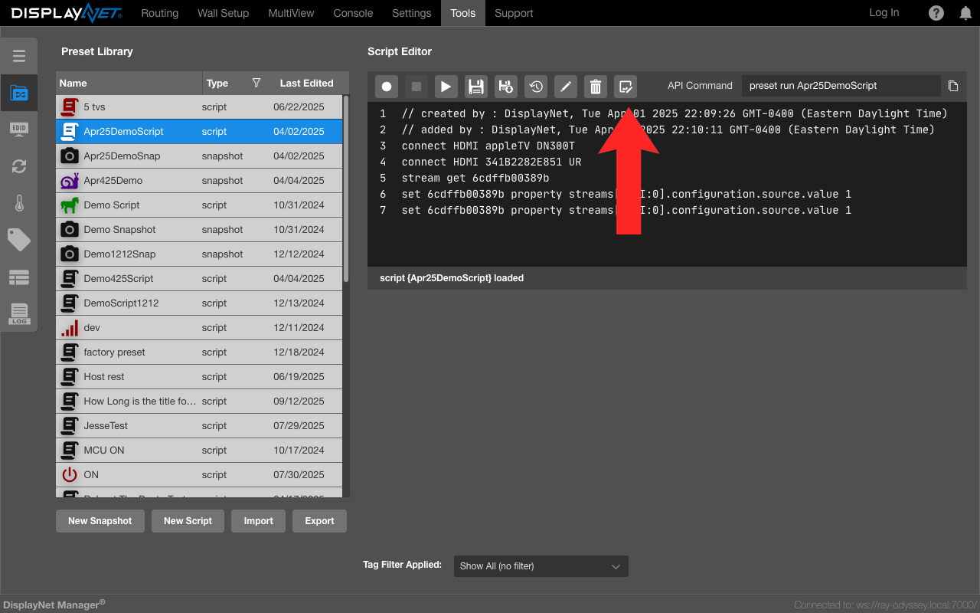This screenshot has width=980, height=613.
Task: Click the red scroll icon of 5 tvs
Action: [x=70, y=107]
